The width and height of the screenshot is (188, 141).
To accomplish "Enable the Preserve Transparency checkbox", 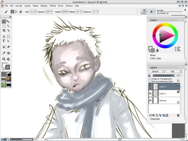I will click(149, 79).
